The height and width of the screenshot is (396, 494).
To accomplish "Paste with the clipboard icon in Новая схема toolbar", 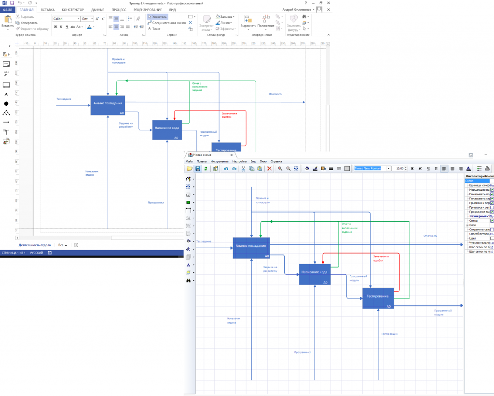I will tap(260, 169).
